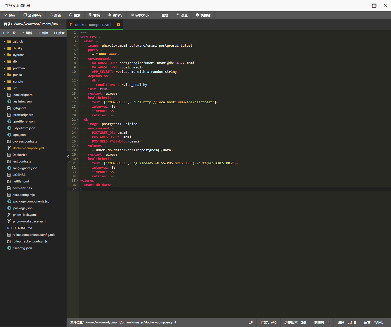This screenshot has width=391, height=327.
Task: Open history versions (历史版本) in status bar
Action: [x=295, y=322]
